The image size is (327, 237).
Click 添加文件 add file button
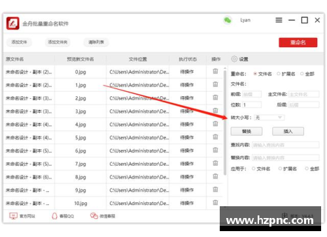coord(19,42)
